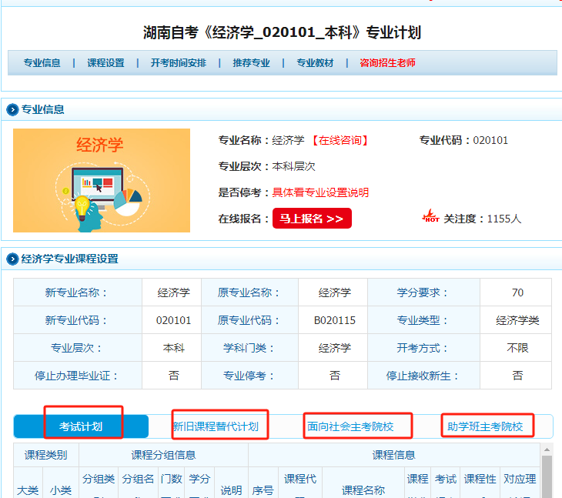
Task: Open the 专业教材 navigation link
Action: click(x=315, y=63)
